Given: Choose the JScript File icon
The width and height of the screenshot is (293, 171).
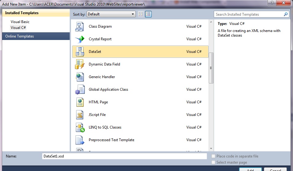Looking at the screenshot, I should point(80,115).
